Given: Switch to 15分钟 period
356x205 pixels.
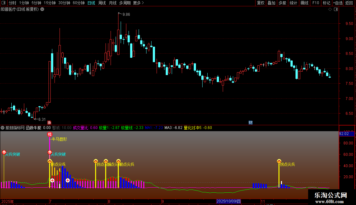Looking at the screenshot, I should (49, 3).
